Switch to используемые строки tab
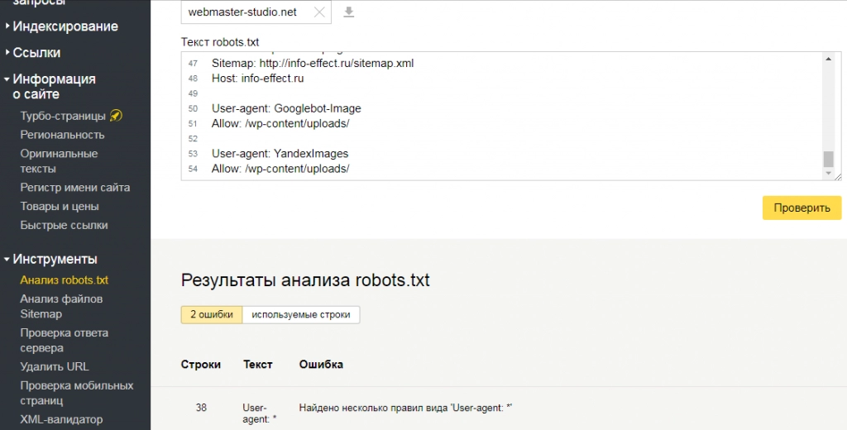 pyautogui.click(x=301, y=315)
